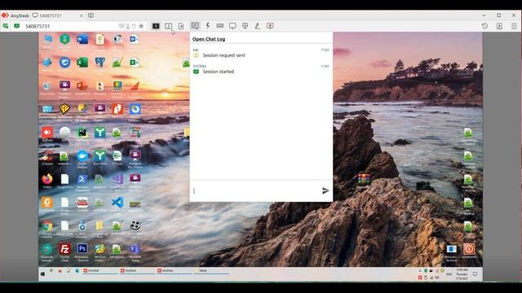Open the AnyDesk downloads arrow icon

click(x=499, y=26)
